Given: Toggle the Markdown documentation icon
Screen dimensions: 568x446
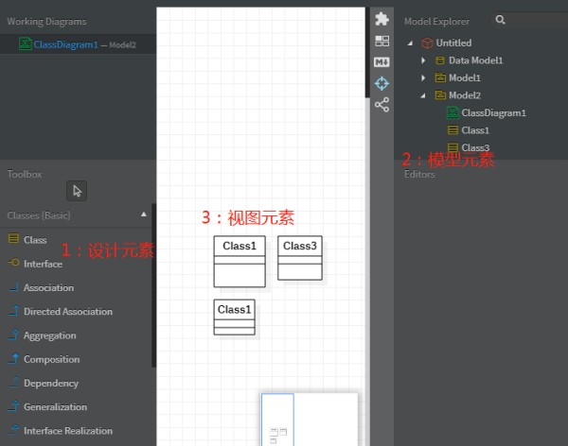Looking at the screenshot, I should [x=382, y=62].
